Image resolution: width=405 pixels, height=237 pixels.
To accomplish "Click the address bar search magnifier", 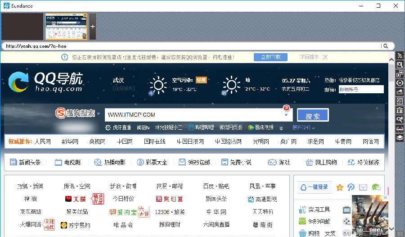I will [x=386, y=46].
